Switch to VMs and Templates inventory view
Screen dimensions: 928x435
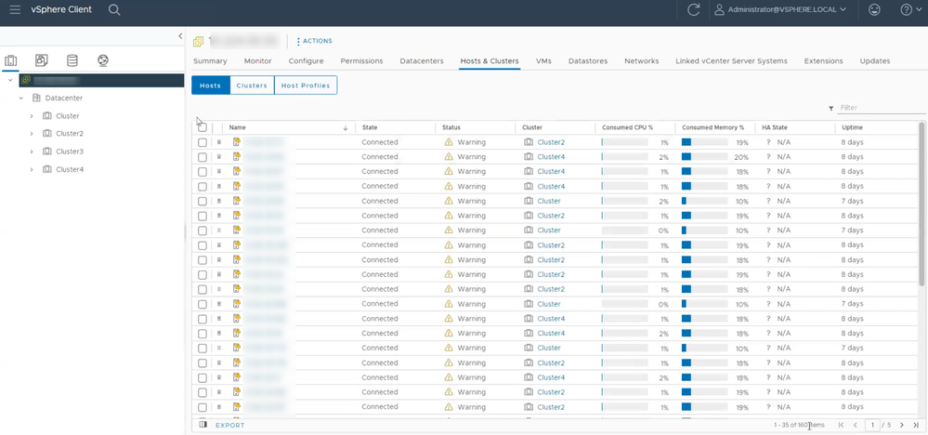41,61
